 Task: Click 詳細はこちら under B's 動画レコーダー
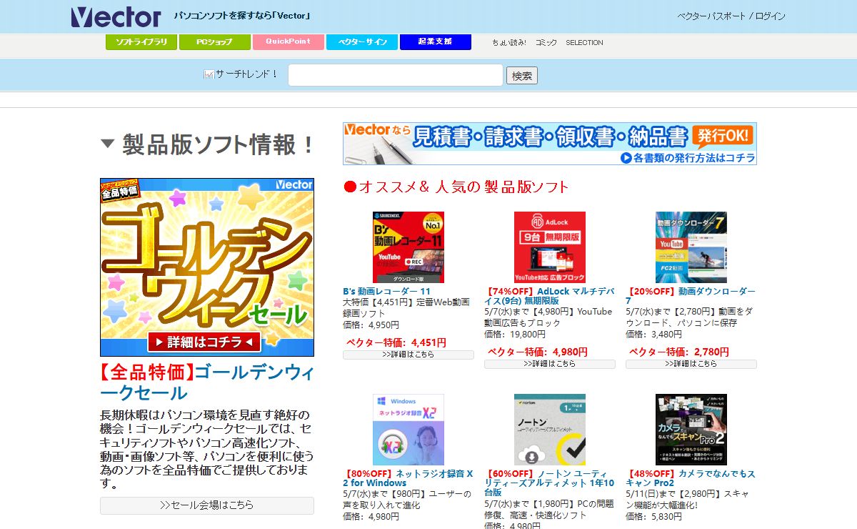point(409,355)
